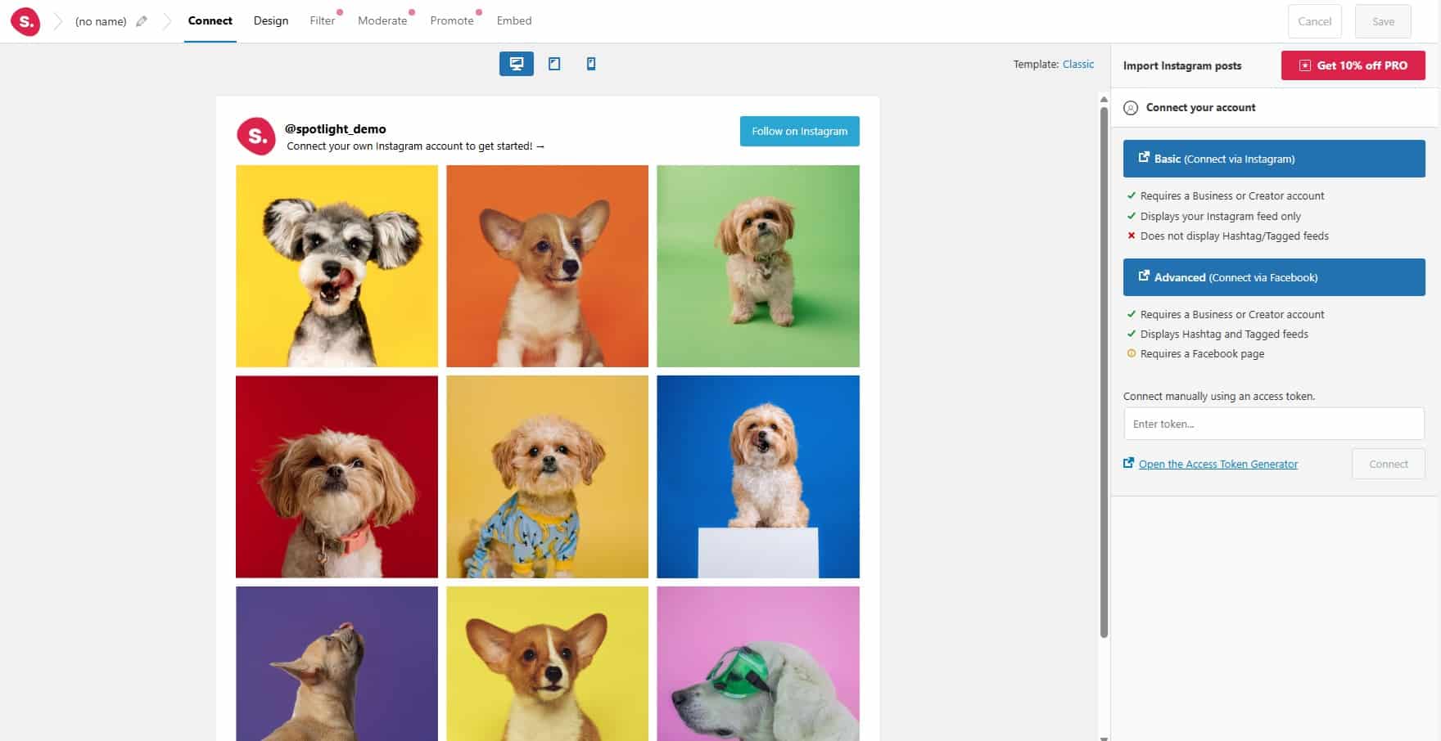The height and width of the screenshot is (741, 1441).
Task: Open the Moderate tab
Action: click(x=382, y=20)
